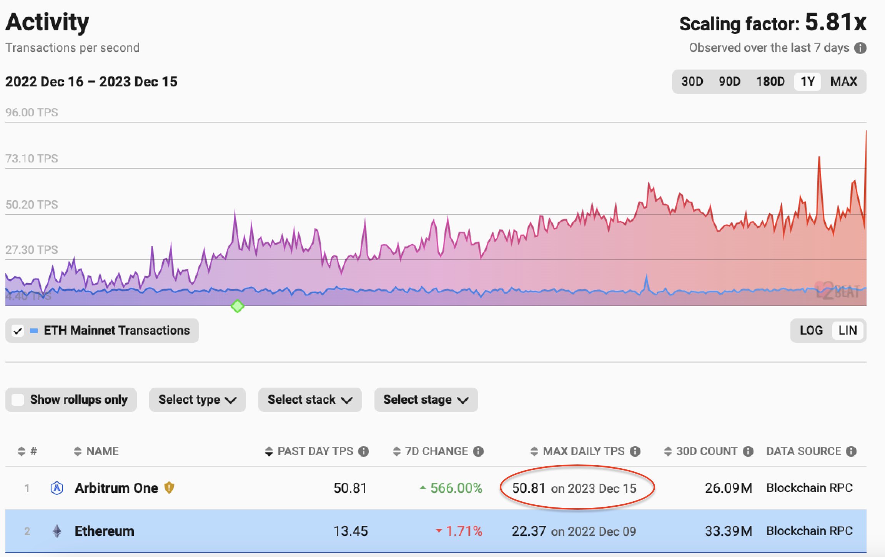Click the Observed over the last 7 days text
The width and height of the screenshot is (885, 557).
pos(769,48)
